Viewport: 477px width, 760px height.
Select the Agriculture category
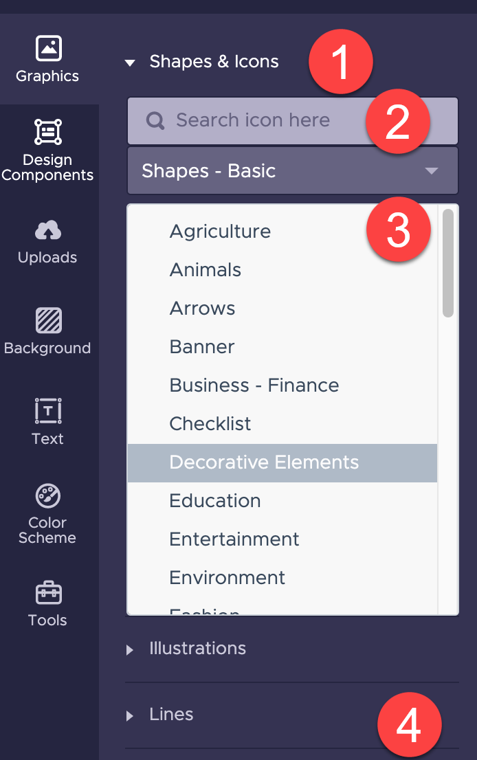220,232
